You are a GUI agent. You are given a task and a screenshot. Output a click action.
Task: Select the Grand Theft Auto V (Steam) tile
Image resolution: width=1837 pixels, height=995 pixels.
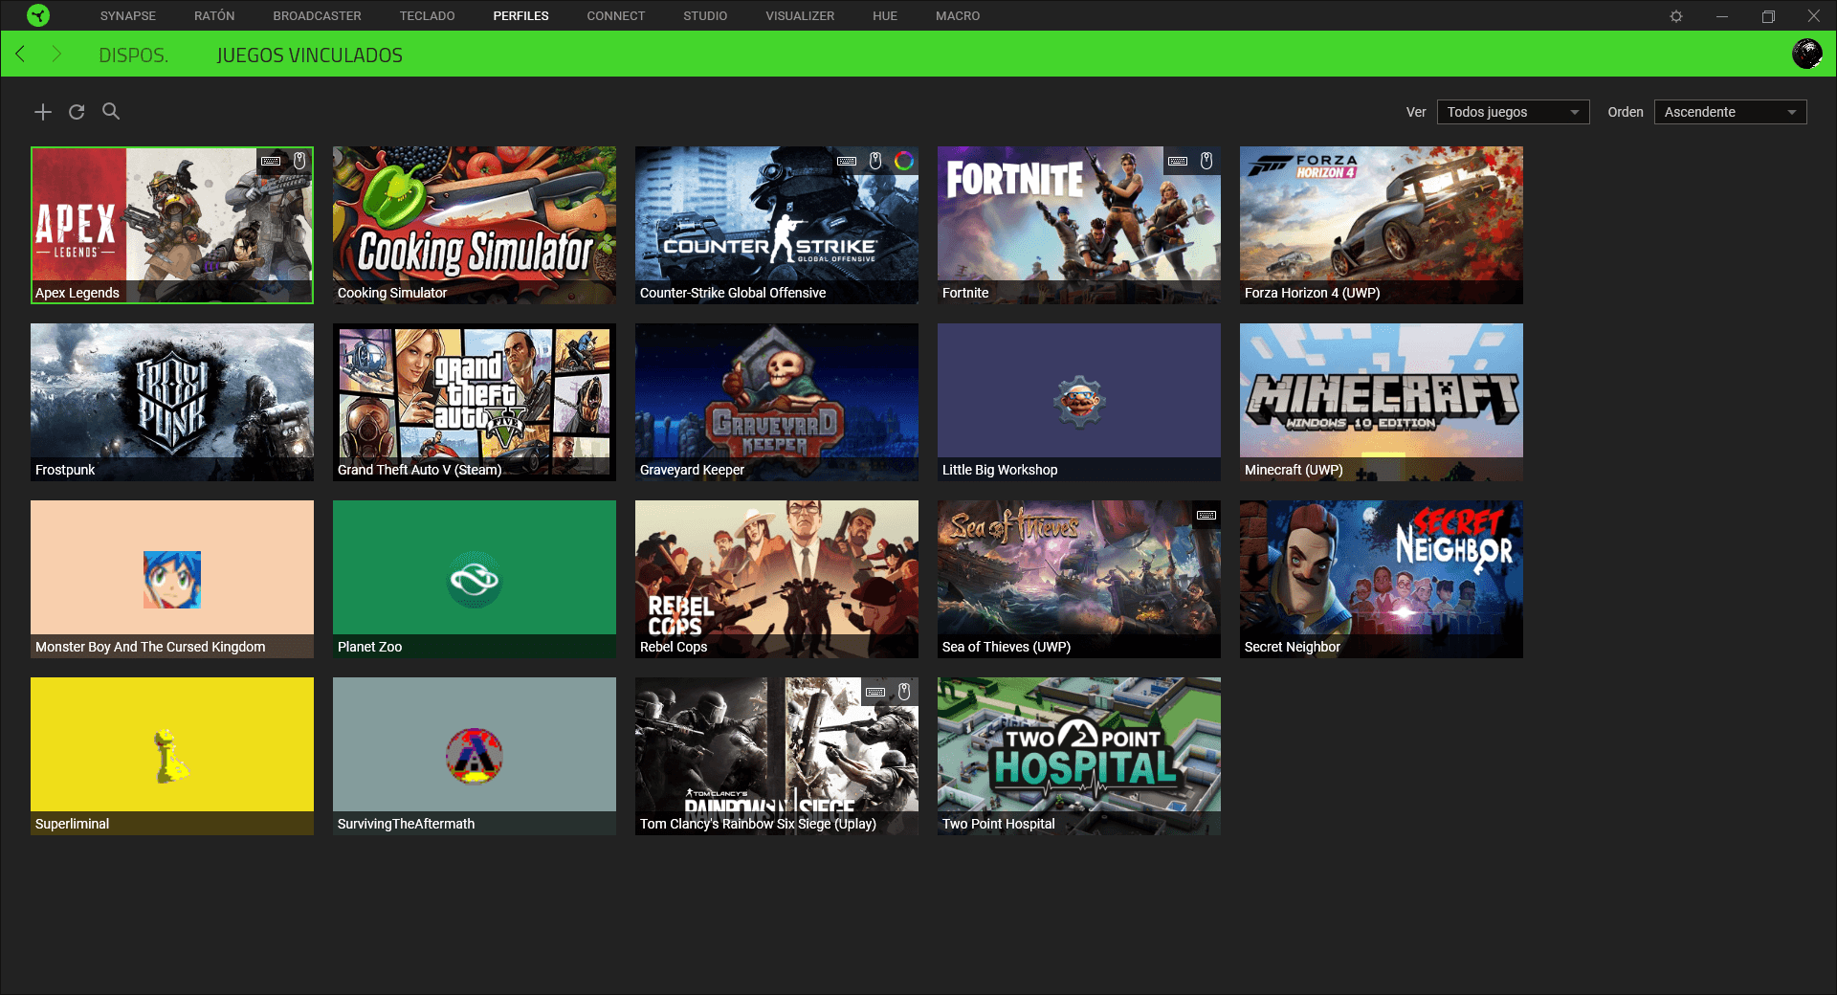(x=475, y=402)
